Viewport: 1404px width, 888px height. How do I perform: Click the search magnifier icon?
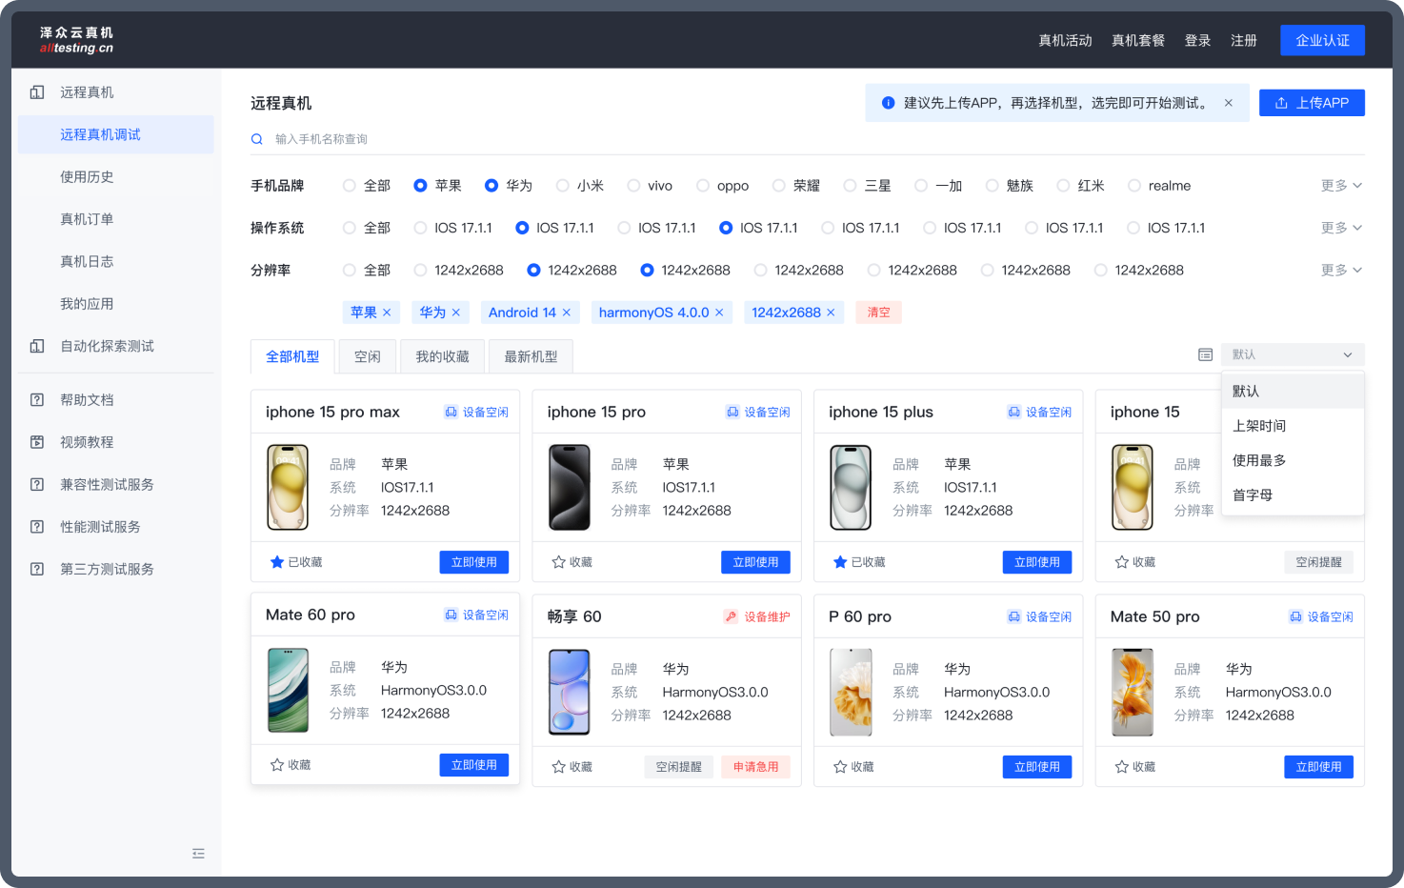pyautogui.click(x=257, y=139)
